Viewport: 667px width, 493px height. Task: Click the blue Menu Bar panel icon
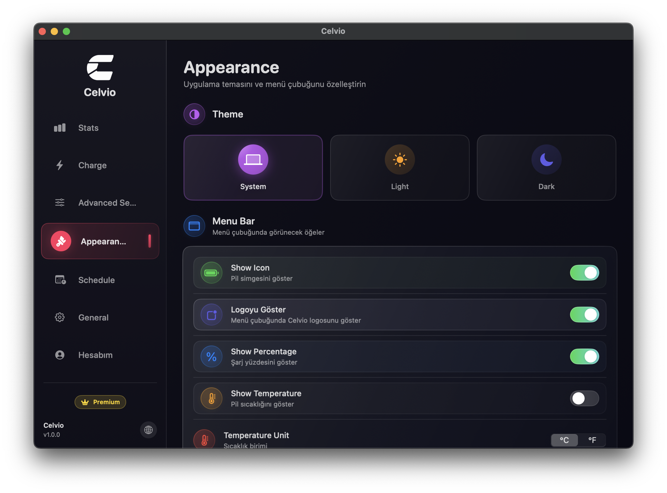coord(194,226)
